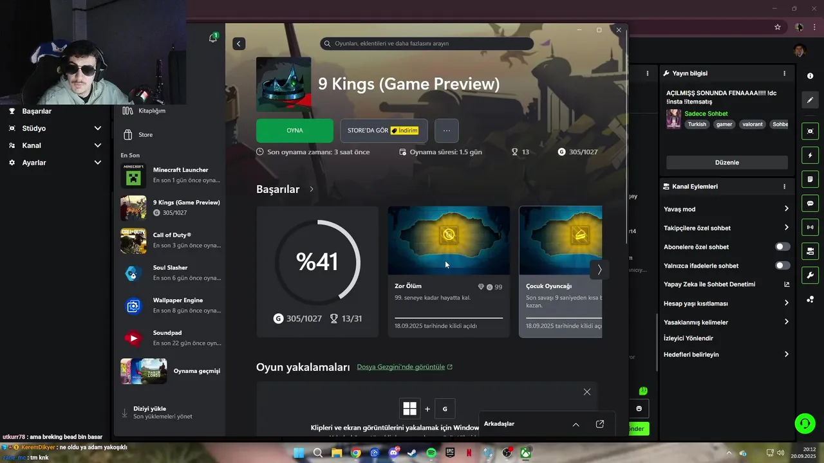Click the 41 percent progress ring
The height and width of the screenshot is (463, 824).
(x=317, y=262)
